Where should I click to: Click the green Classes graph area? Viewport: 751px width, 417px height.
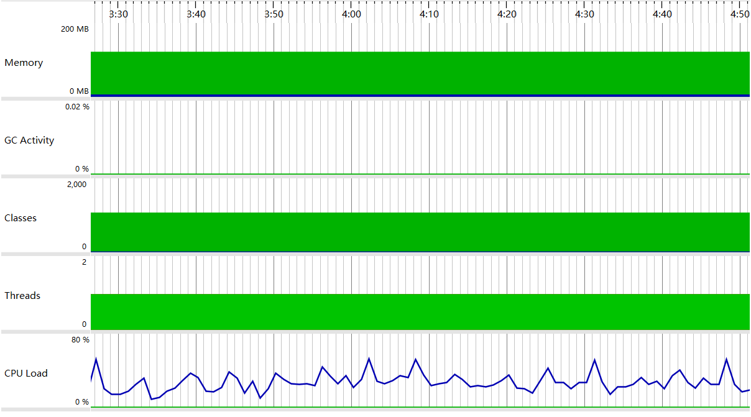(x=420, y=232)
